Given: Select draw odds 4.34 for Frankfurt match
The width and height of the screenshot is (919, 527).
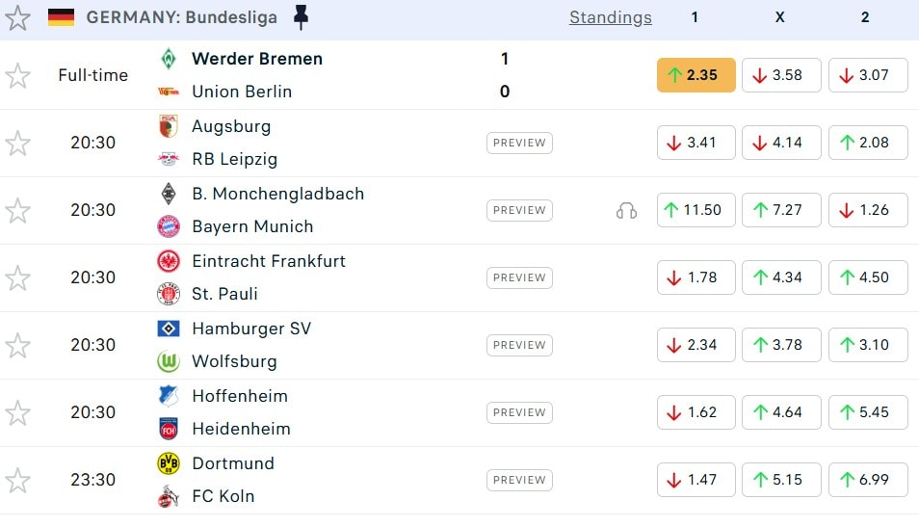Looking at the screenshot, I should coord(780,277).
